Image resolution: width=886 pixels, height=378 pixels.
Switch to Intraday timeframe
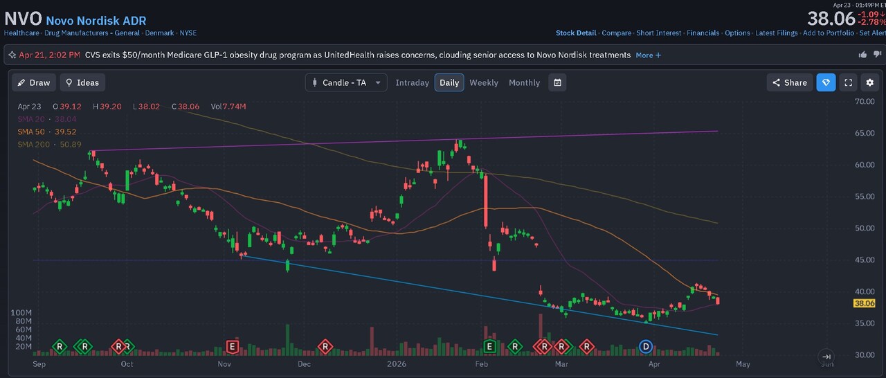(x=413, y=82)
